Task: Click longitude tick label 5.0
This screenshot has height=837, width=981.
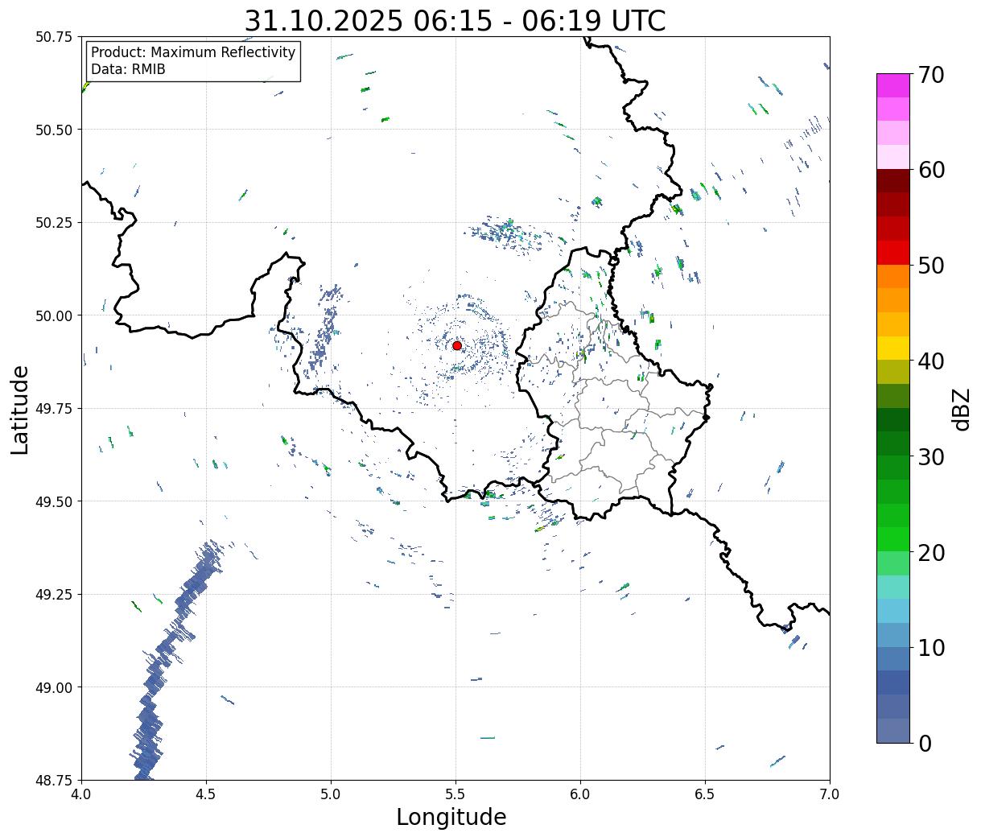Action: pyautogui.click(x=331, y=794)
